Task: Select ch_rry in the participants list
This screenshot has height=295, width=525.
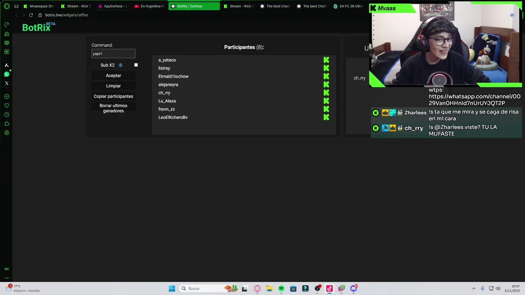Action: pyautogui.click(x=164, y=93)
